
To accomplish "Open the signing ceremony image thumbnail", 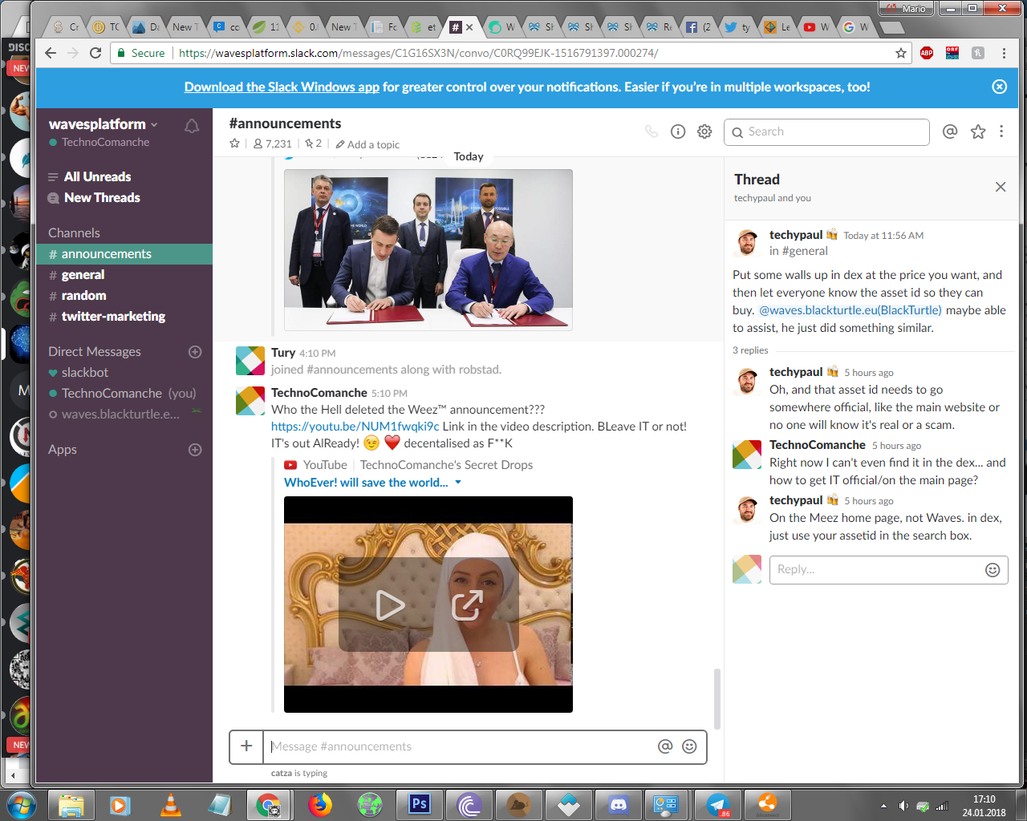I will point(428,249).
